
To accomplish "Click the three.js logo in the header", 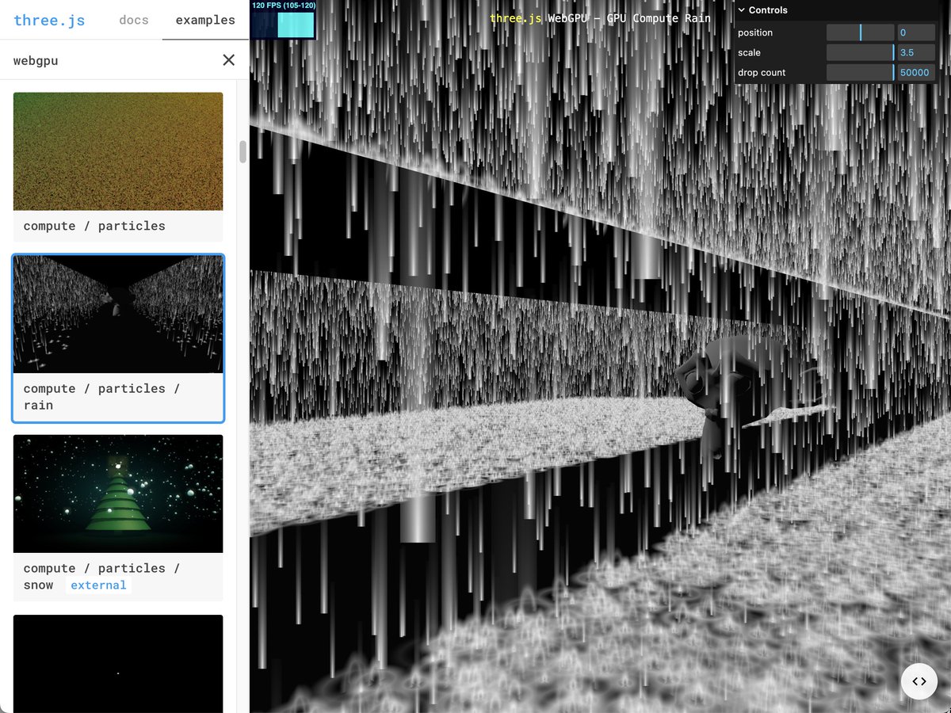I will 49,20.
